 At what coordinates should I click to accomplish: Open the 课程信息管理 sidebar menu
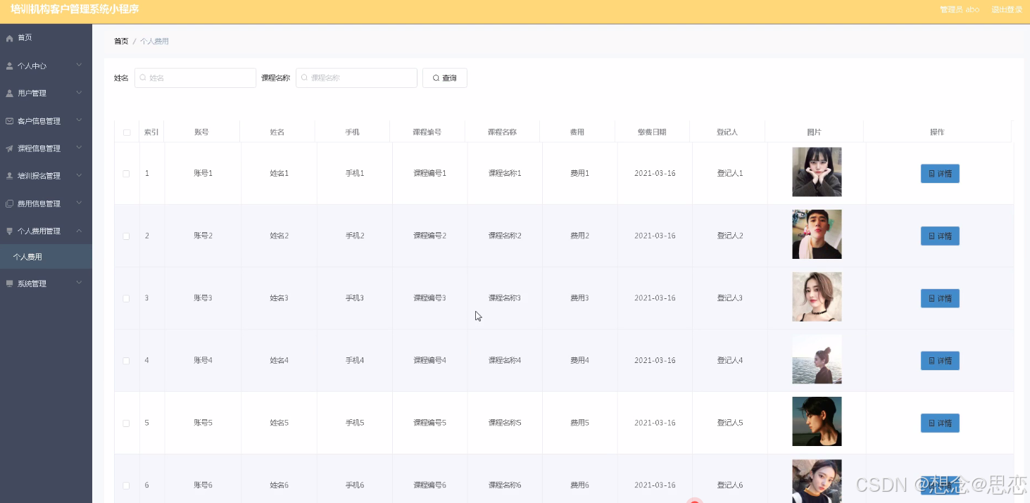pos(46,148)
